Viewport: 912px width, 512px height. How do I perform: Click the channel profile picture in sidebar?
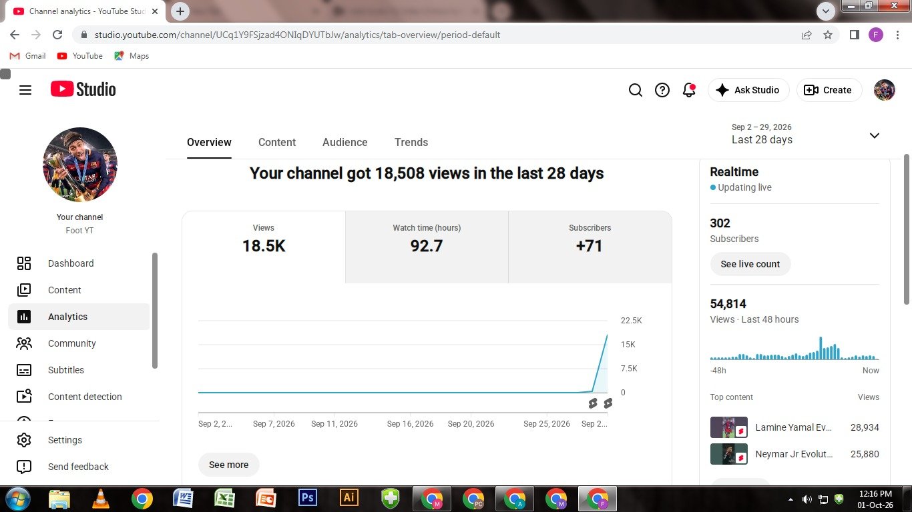click(x=80, y=165)
